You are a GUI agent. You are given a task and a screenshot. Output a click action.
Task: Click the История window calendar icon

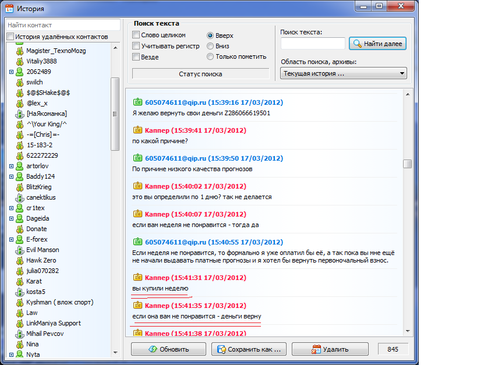[x=9, y=9]
